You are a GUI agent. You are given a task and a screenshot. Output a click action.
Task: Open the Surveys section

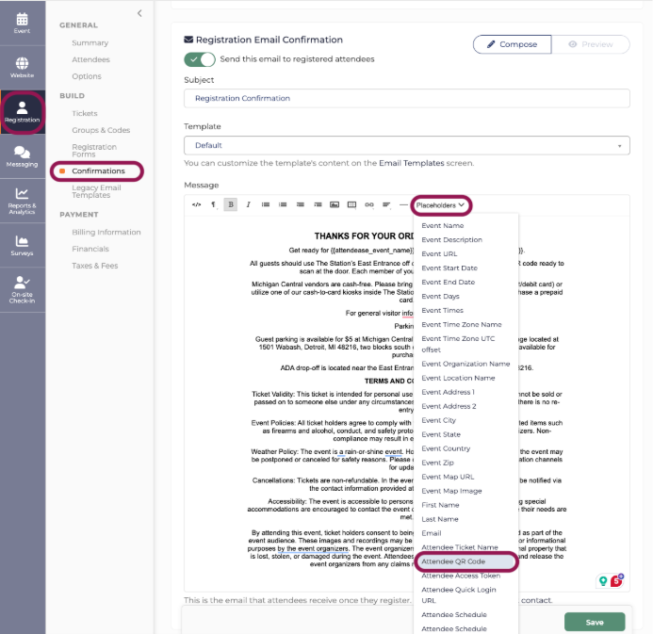22,246
